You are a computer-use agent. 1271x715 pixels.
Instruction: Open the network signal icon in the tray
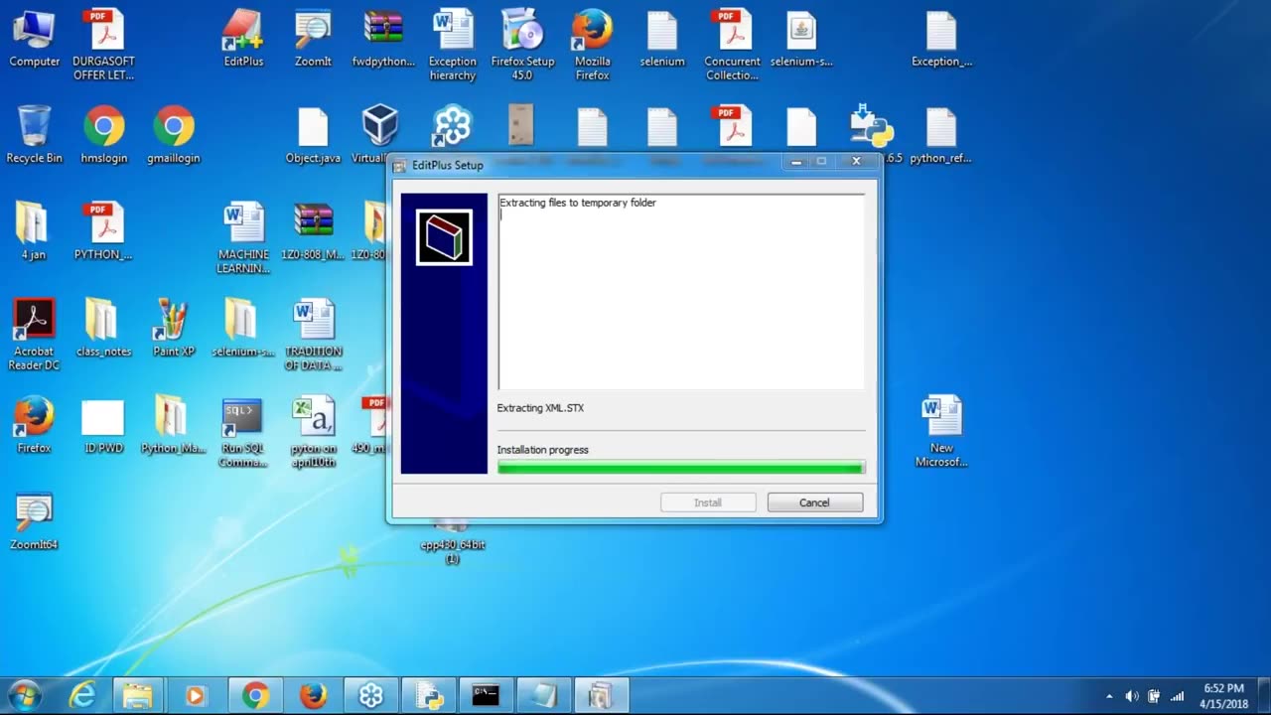tap(1177, 696)
